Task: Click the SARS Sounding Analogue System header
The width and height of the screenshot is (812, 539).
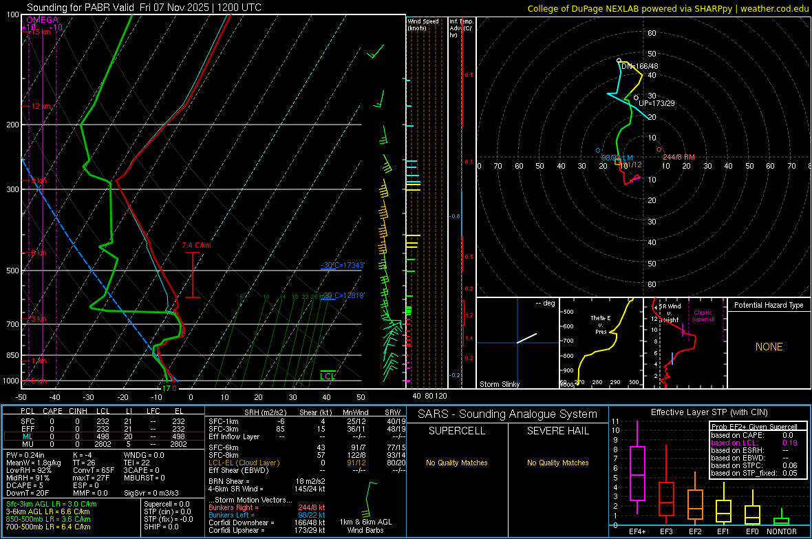Action: [507, 414]
